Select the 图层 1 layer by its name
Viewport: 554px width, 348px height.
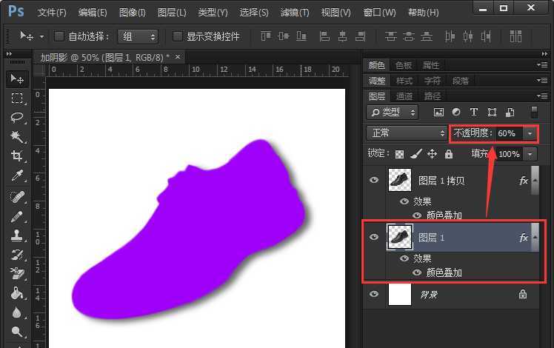tap(432, 238)
